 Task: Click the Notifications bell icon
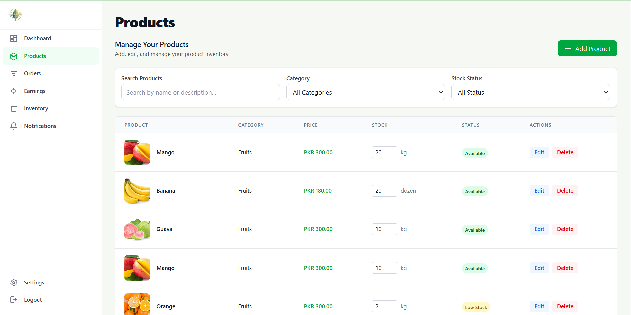click(14, 126)
